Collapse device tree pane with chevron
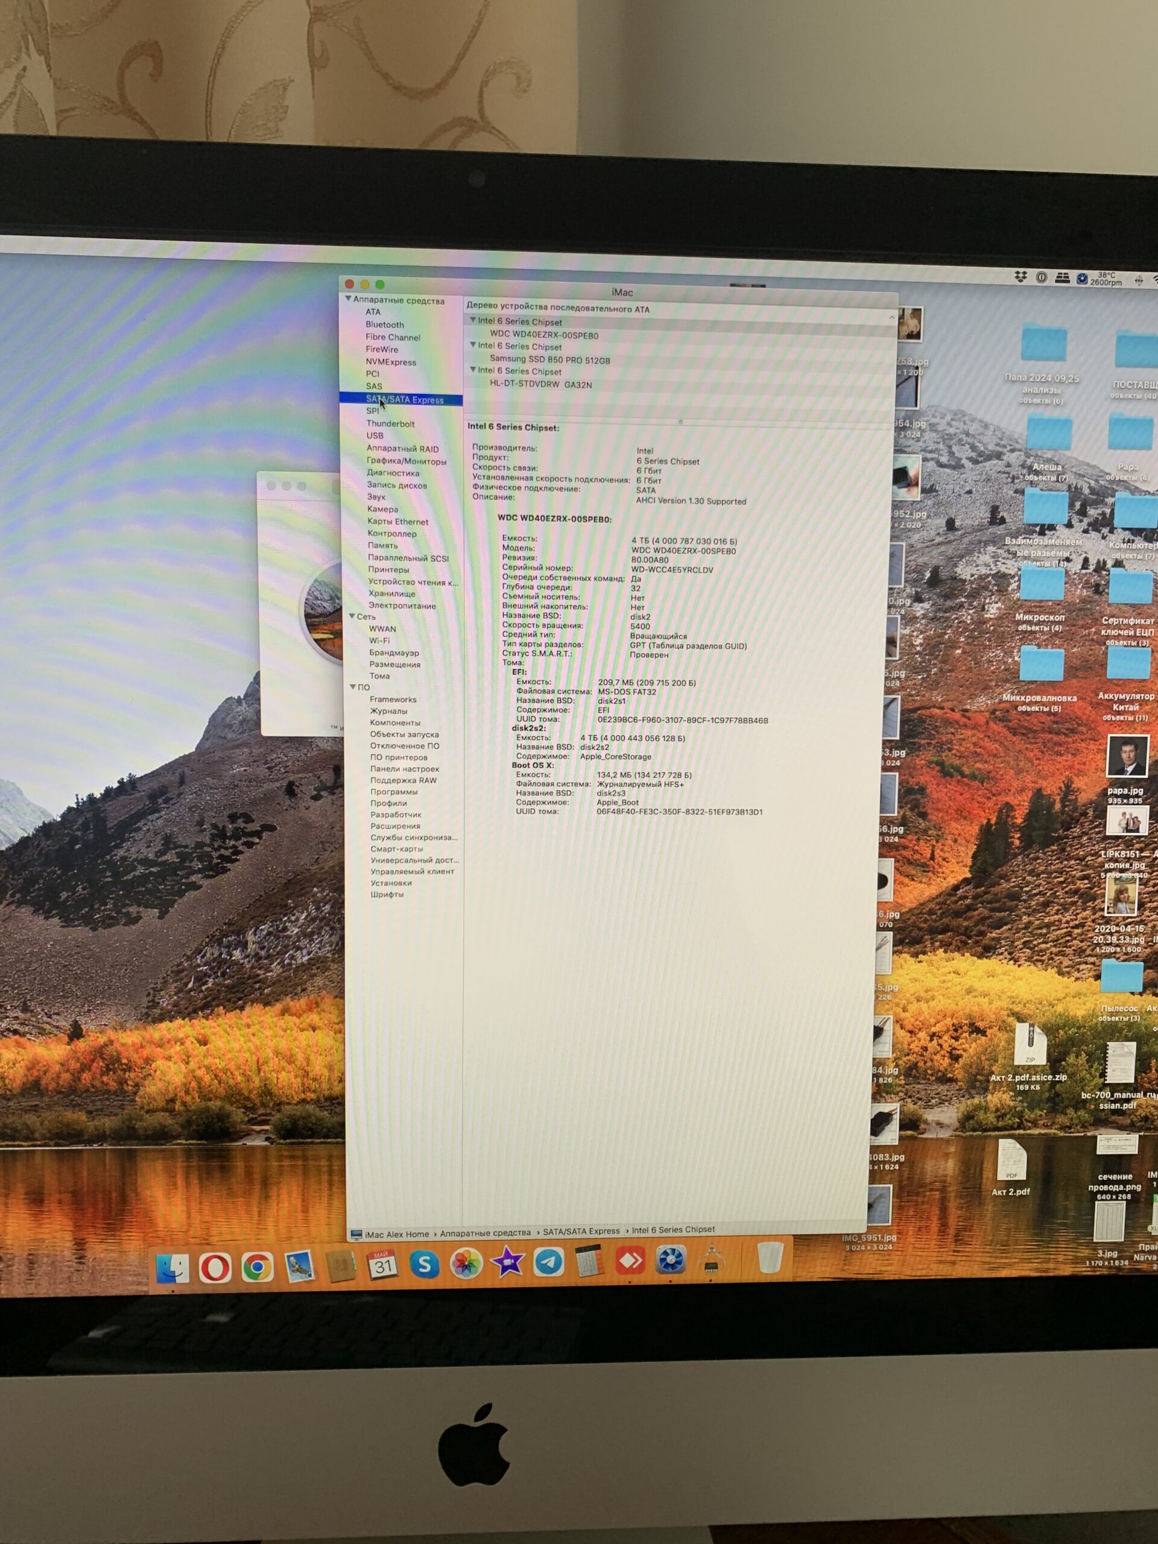Screen dimensions: 1158x1544 click(x=891, y=318)
